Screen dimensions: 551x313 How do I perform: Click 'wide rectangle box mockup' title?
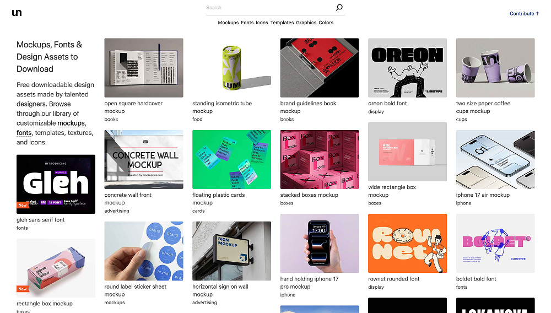[392, 191]
